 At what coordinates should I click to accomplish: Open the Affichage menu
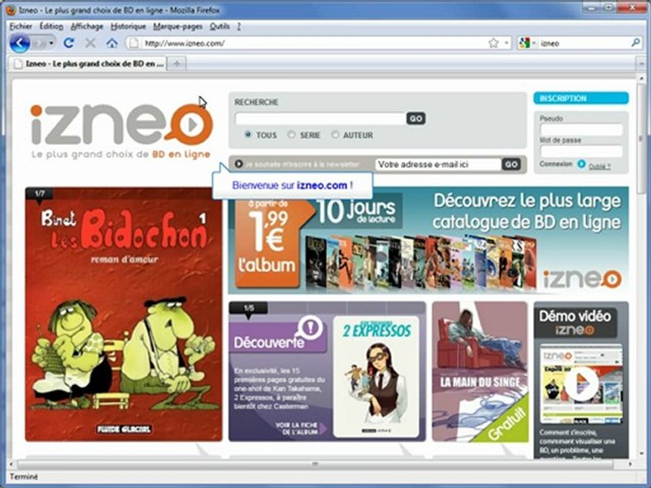[x=87, y=26]
